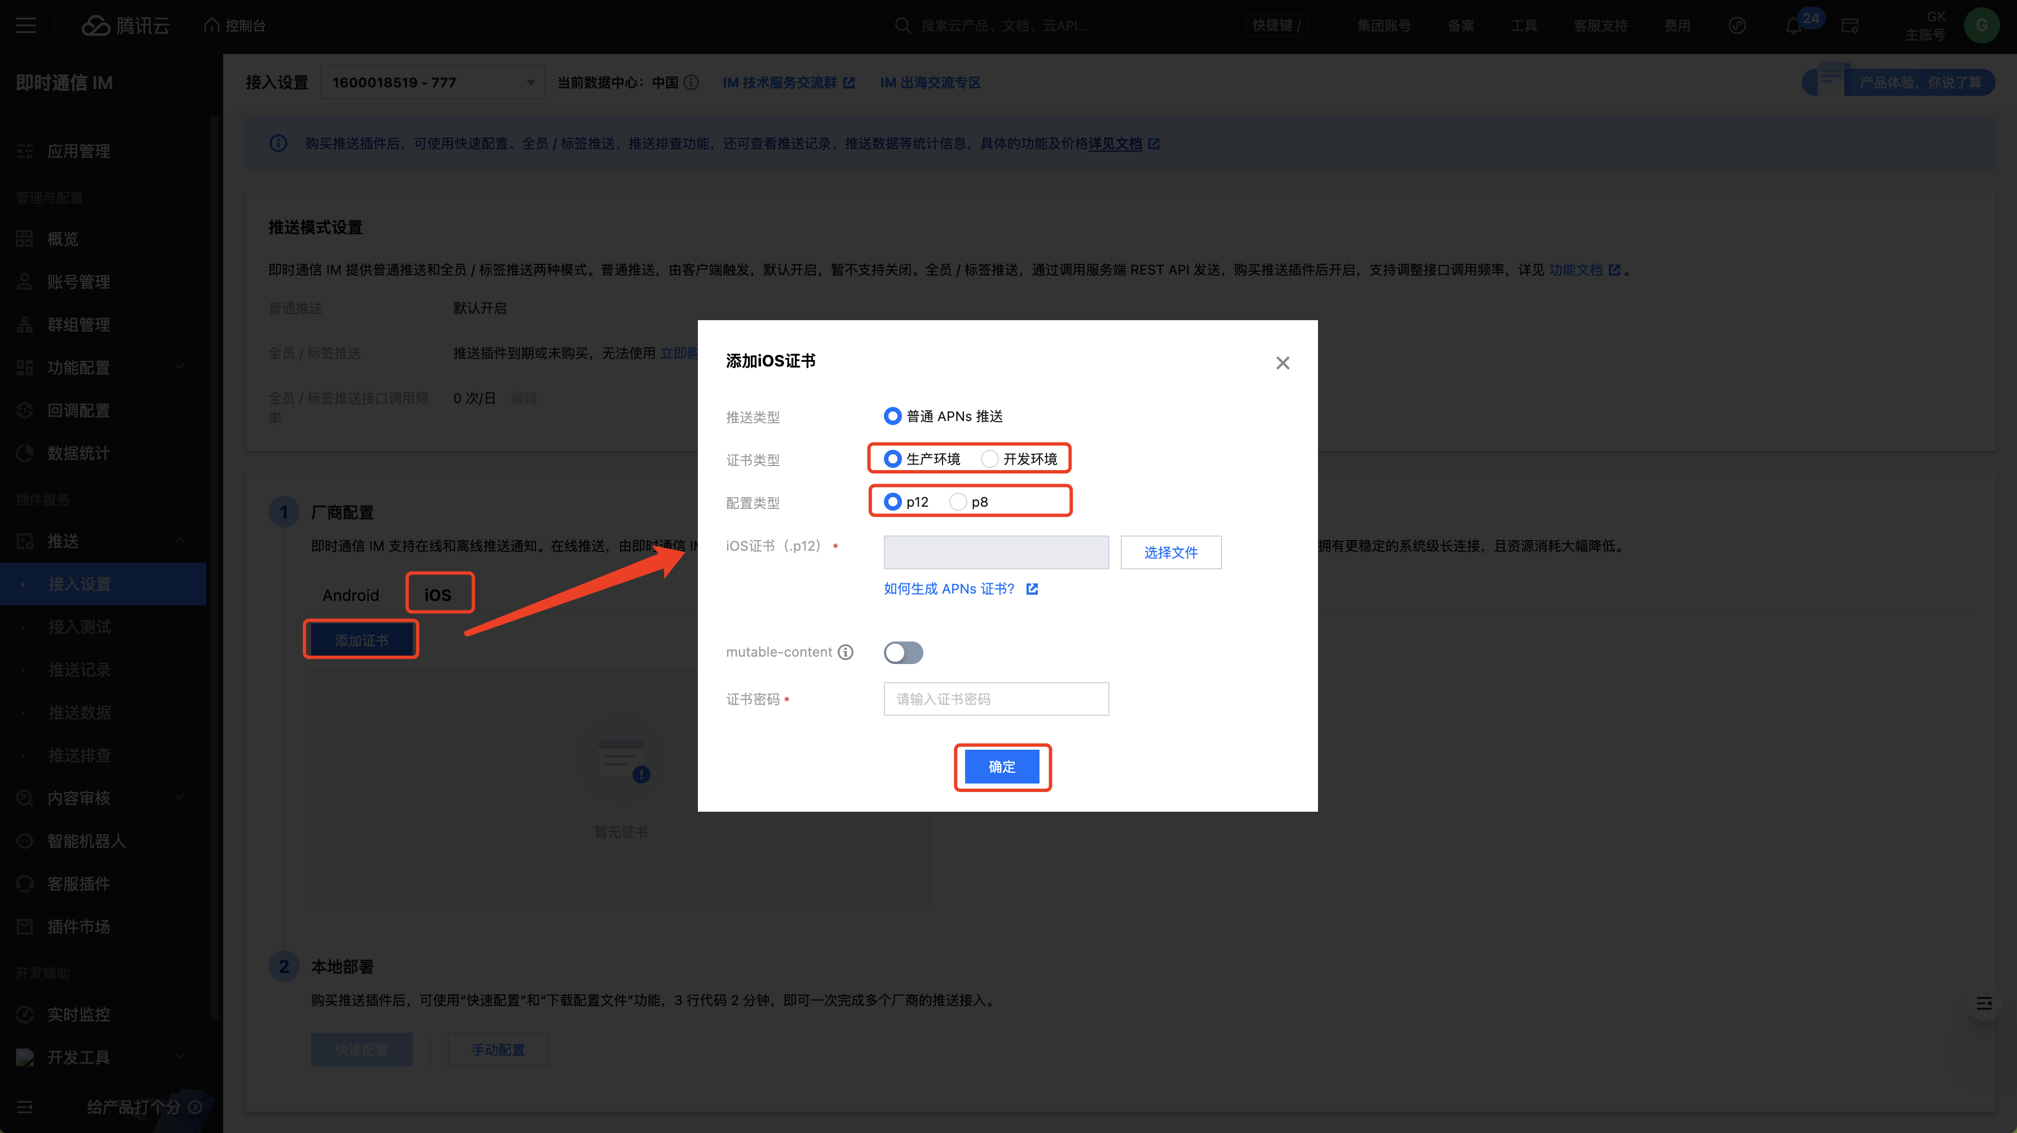The width and height of the screenshot is (2017, 1133).
Task: Select 开发环境 certificate type
Action: (x=990, y=459)
